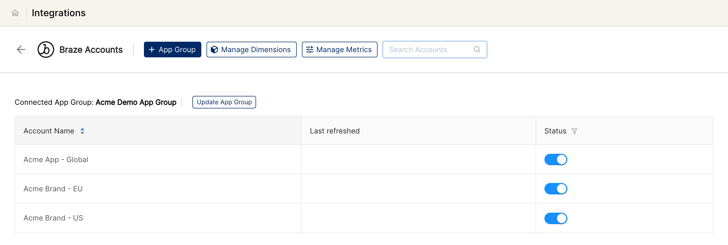Click the Acme Demo App Group label
The height and width of the screenshot is (245, 728).
coord(136,102)
